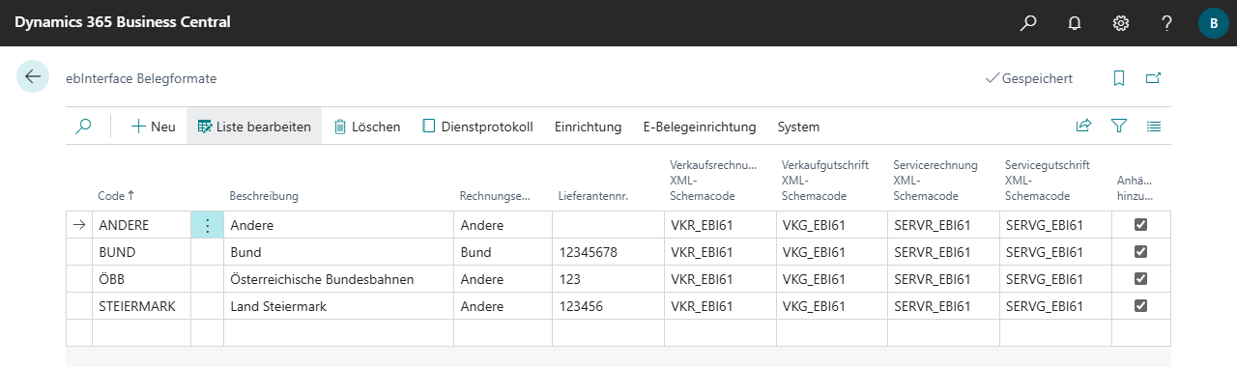This screenshot has width=1237, height=367.
Task: Click Servicerechnung XML-Schemacode header
Action: (x=935, y=180)
